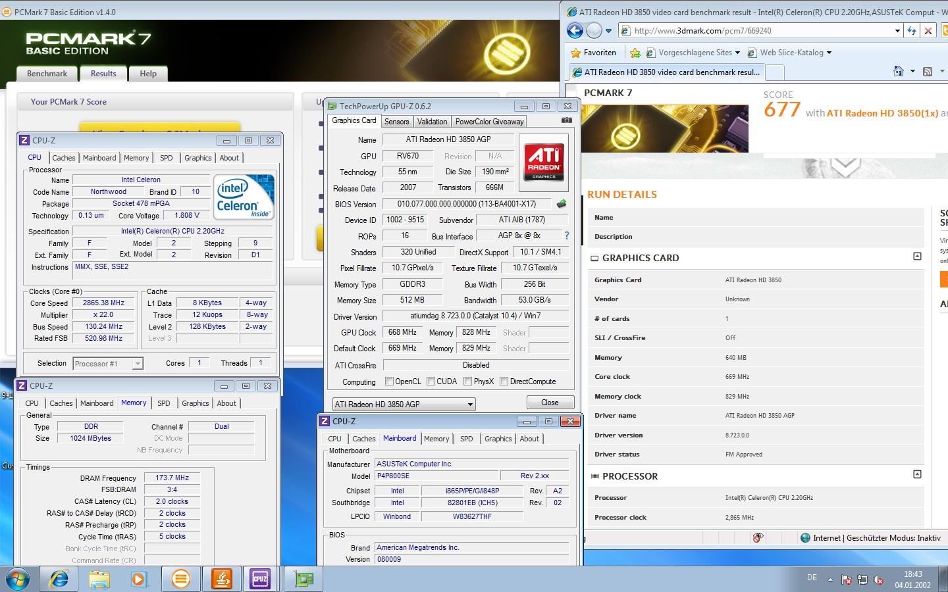Enable the DirectCompute checkbox in GPU-Z
The image size is (948, 592).
(x=504, y=382)
